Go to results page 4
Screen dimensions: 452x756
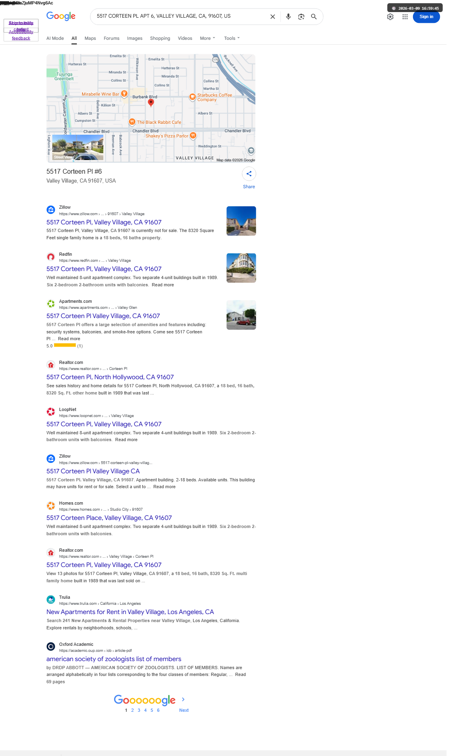(x=145, y=710)
